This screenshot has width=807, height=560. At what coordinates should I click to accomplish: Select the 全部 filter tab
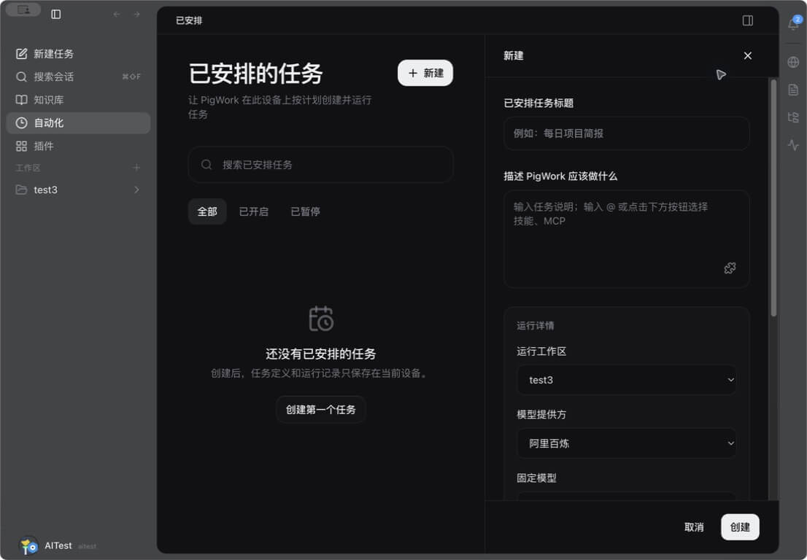coord(207,211)
